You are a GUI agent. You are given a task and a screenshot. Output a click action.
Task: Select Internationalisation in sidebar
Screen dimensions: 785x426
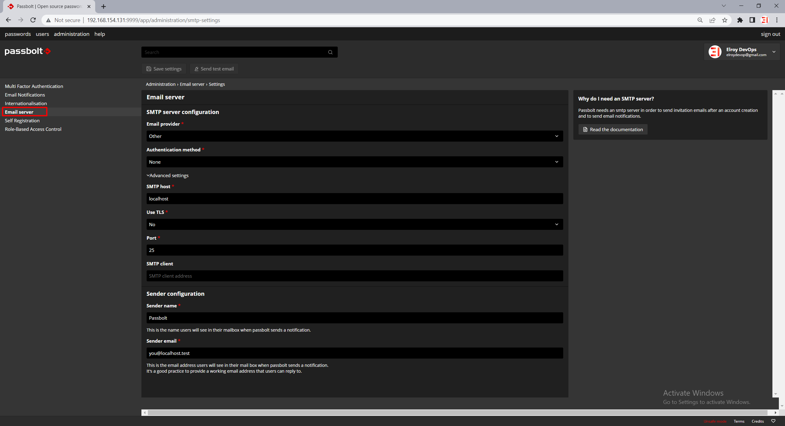click(26, 104)
